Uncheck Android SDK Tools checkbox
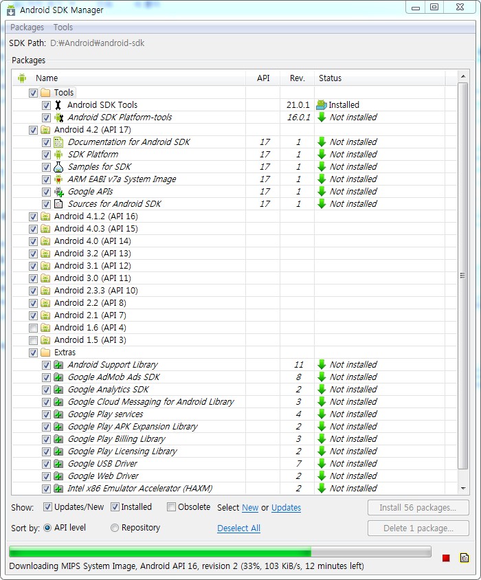 click(x=46, y=105)
